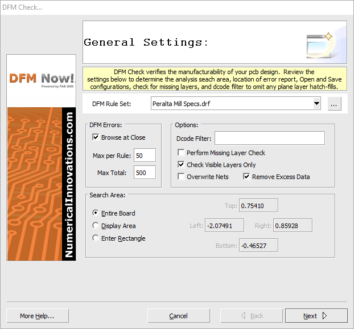Click the Left coordinate field -2.07491
354x329 pixels.
[224, 225]
